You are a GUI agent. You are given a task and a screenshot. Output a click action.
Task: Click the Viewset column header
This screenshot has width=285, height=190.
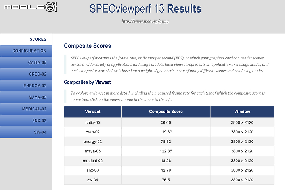[x=93, y=112]
